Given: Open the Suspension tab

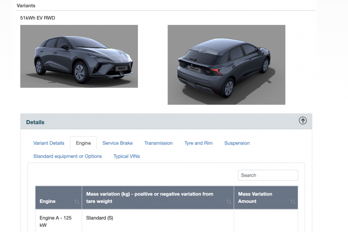Looking at the screenshot, I should point(237,143).
